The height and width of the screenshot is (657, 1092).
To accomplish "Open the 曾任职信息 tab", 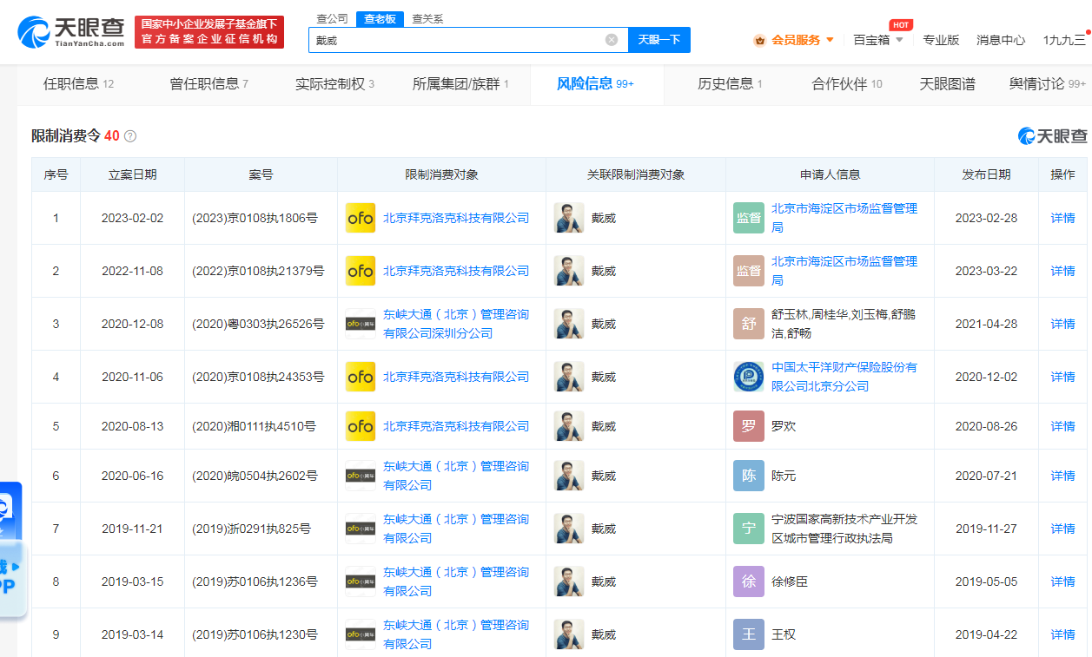I will [209, 84].
